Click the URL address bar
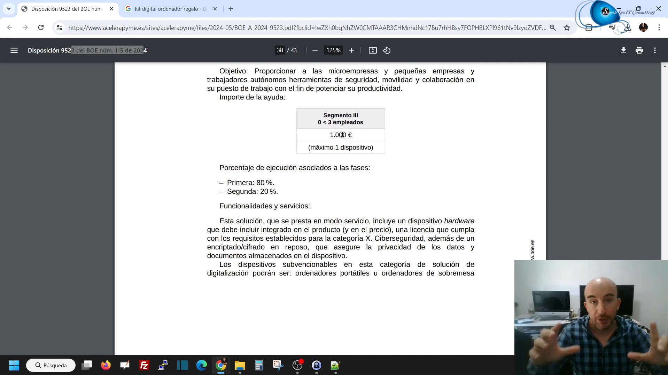The height and width of the screenshot is (375, 668). pos(306,28)
